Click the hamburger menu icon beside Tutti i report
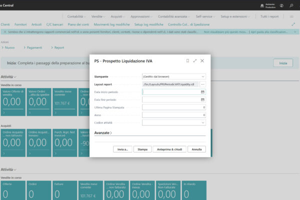The image size is (300, 200). click(x=291, y=16)
